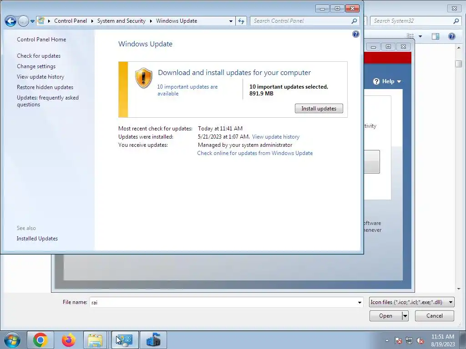This screenshot has height=349, width=466.
Task: Expand the Open button split arrow
Action: pos(405,316)
